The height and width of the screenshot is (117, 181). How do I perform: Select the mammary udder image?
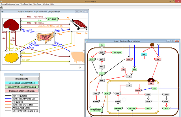pyautogui.click(x=77, y=58)
